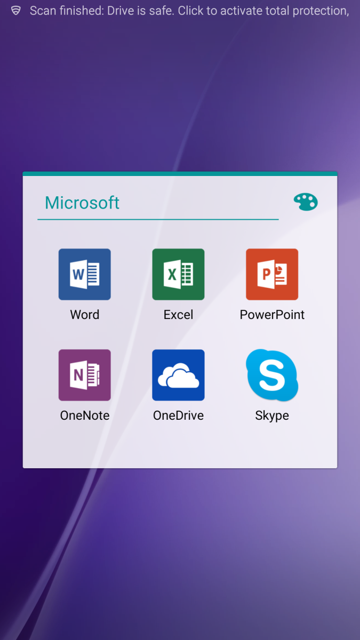Tap the shield icon in notification bar

click(16, 11)
